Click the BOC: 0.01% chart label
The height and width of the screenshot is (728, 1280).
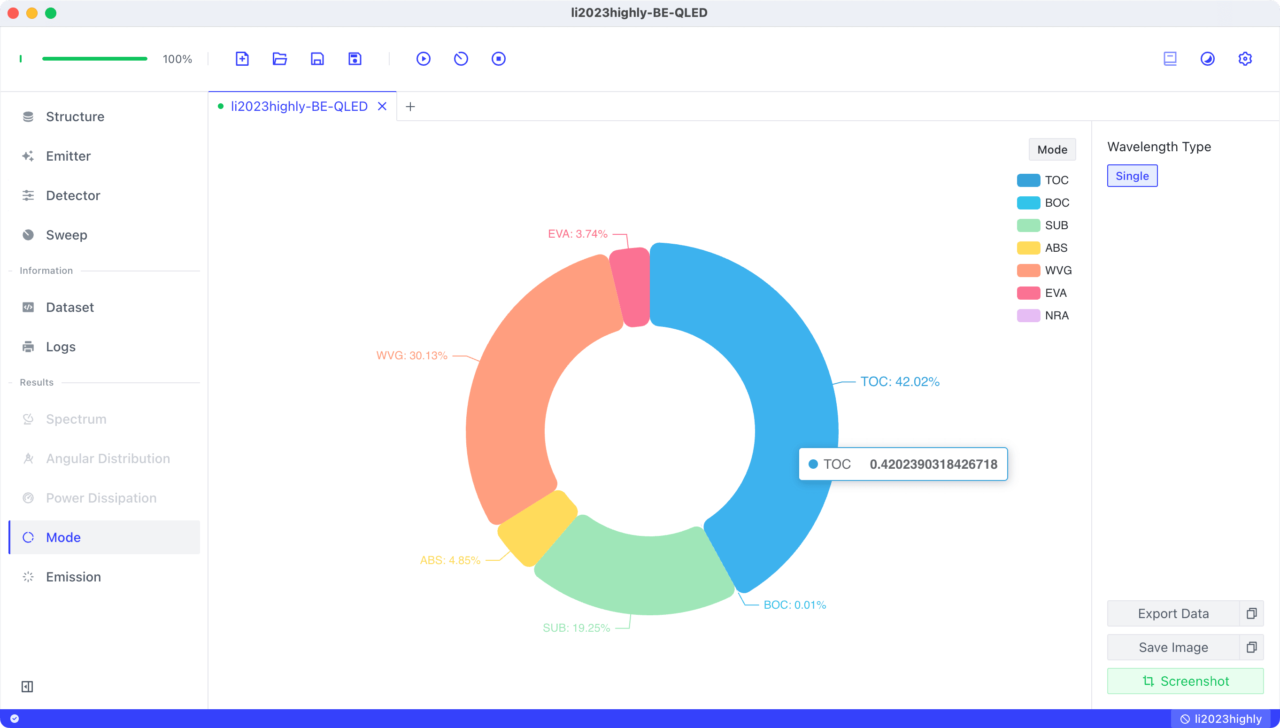(794, 604)
